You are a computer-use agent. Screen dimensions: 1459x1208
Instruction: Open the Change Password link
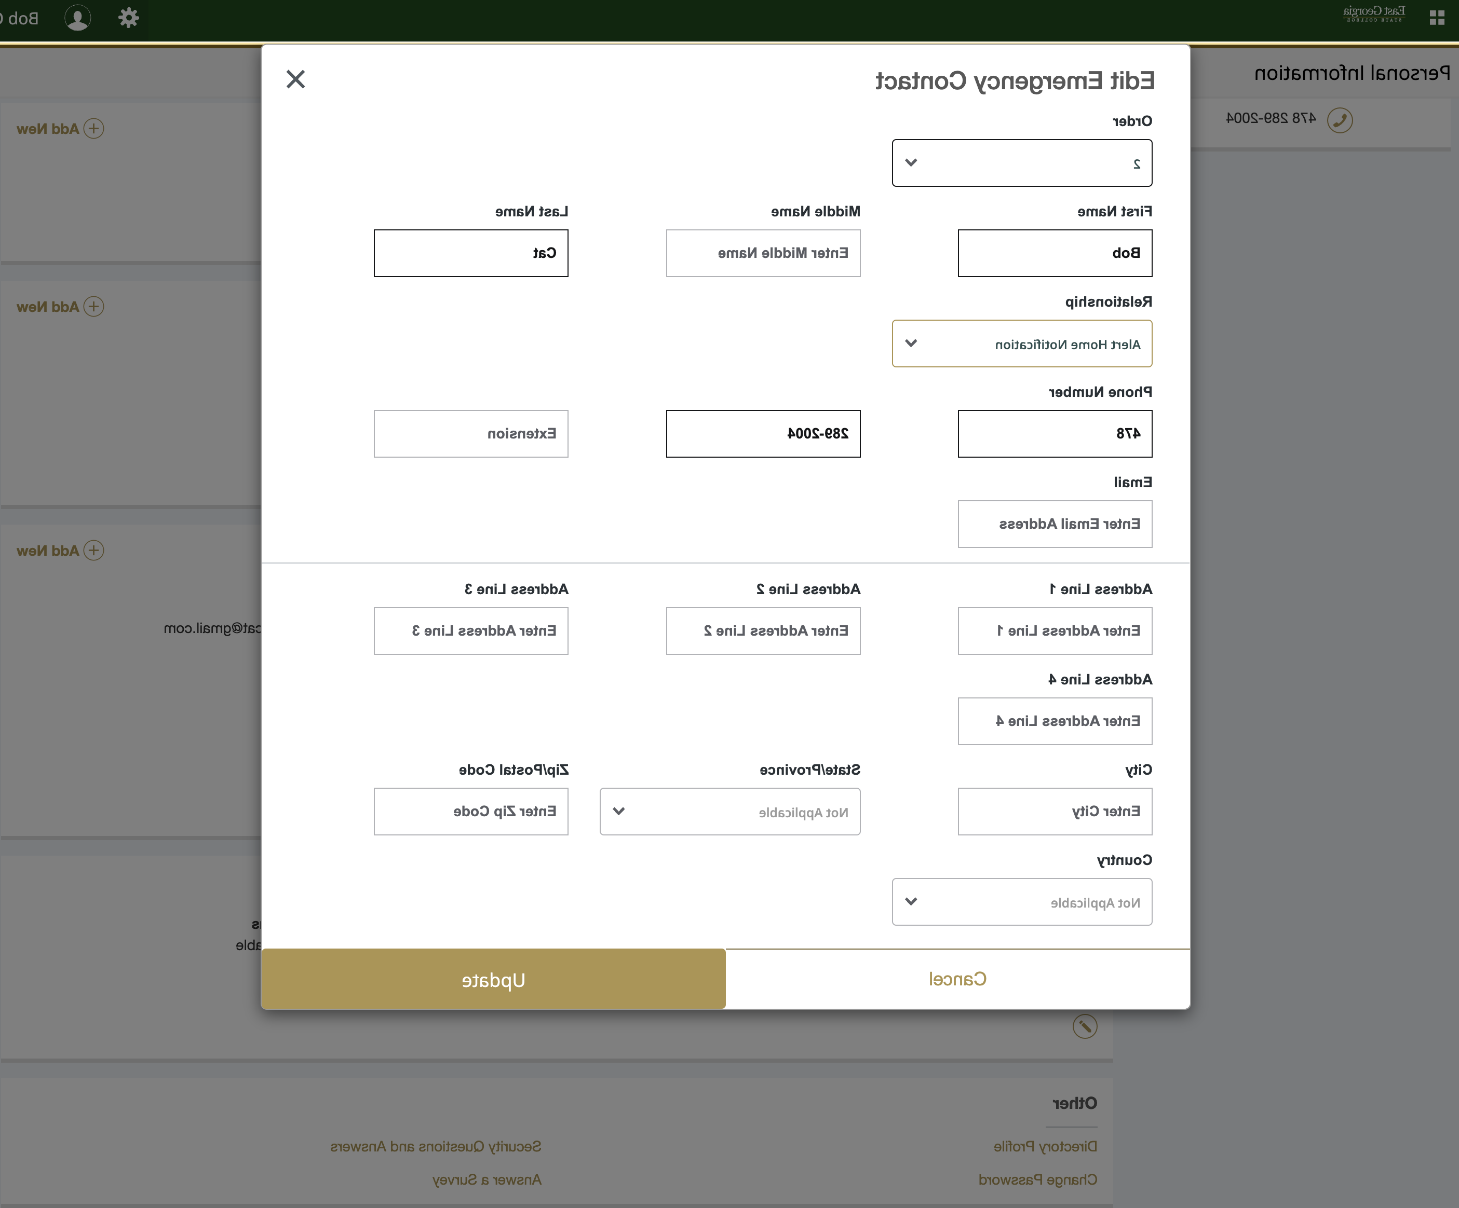tap(1037, 1179)
